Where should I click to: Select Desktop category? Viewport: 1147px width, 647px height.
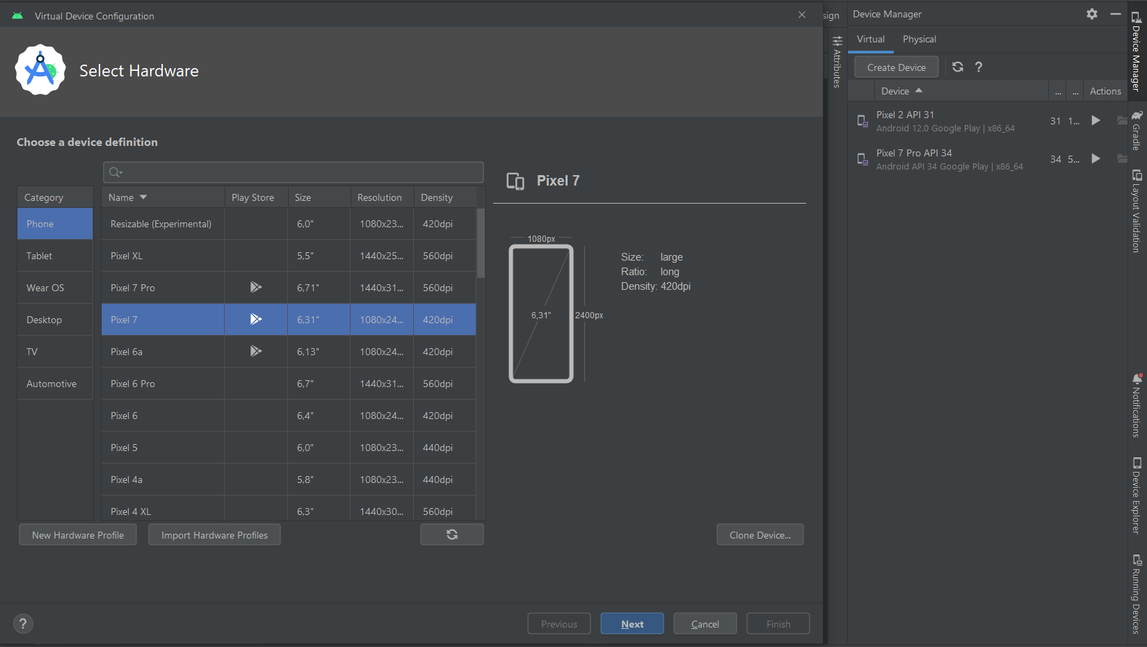pos(55,320)
